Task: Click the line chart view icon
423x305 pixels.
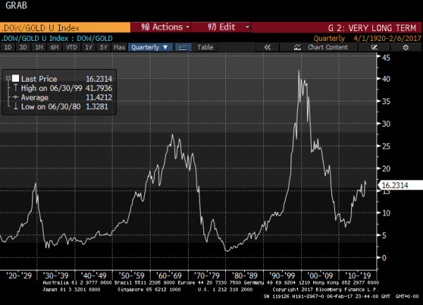Action: [x=182, y=47]
